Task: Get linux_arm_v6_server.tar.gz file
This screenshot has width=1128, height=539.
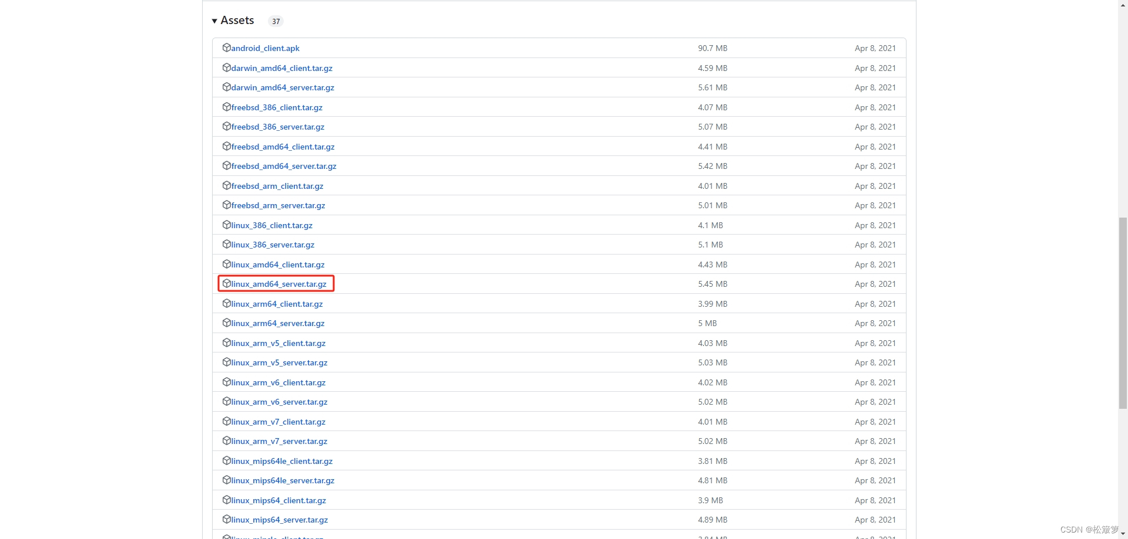Action: click(x=280, y=402)
